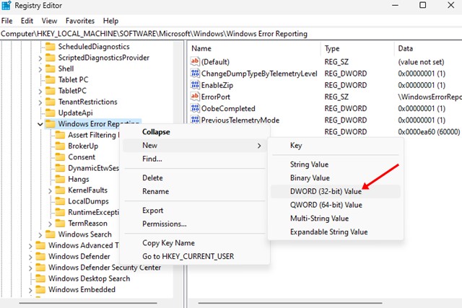Expand the KernelFaults subkey
This screenshot has height=308, width=462.
(x=50, y=190)
